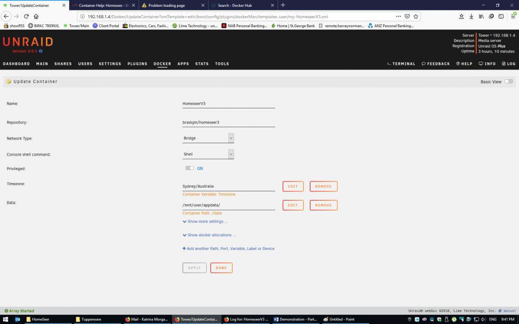Open the MAIN menu
The width and height of the screenshot is (519, 324).
pos(42,63)
